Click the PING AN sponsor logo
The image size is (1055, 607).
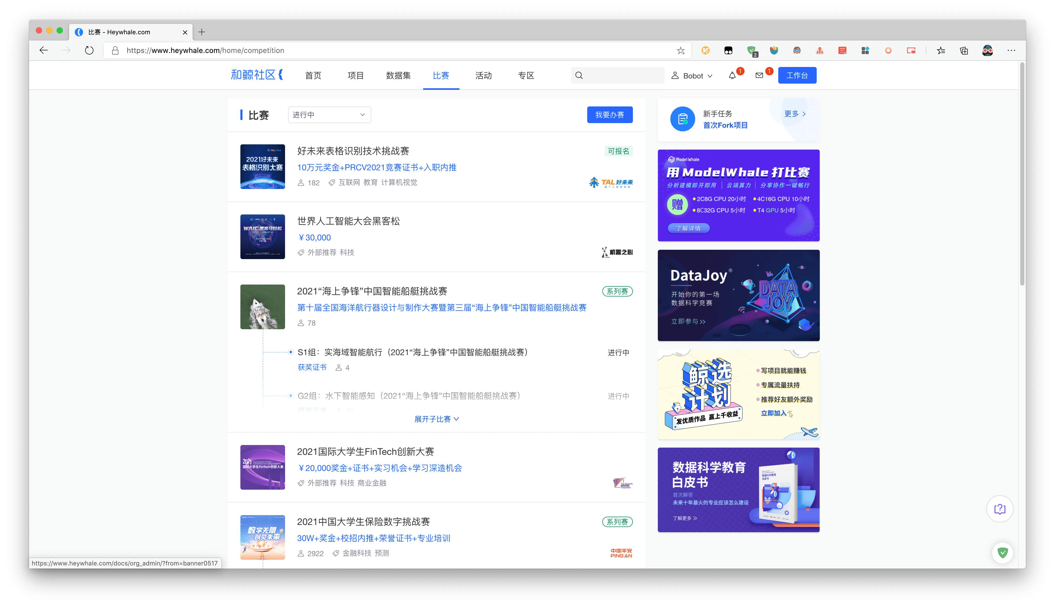click(x=621, y=553)
